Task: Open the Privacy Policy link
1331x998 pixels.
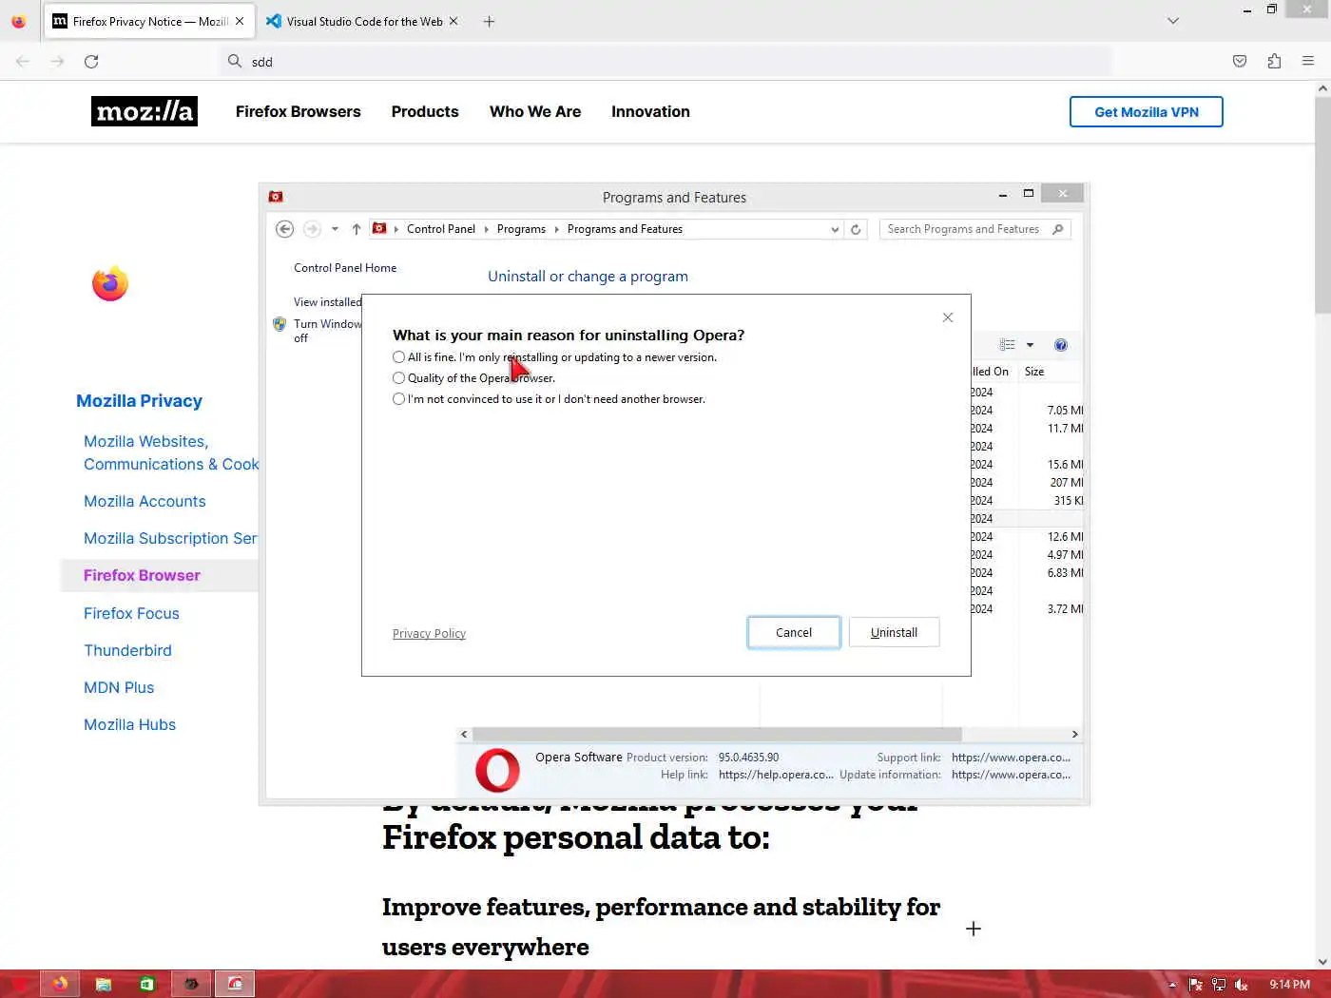Action: [x=429, y=634]
